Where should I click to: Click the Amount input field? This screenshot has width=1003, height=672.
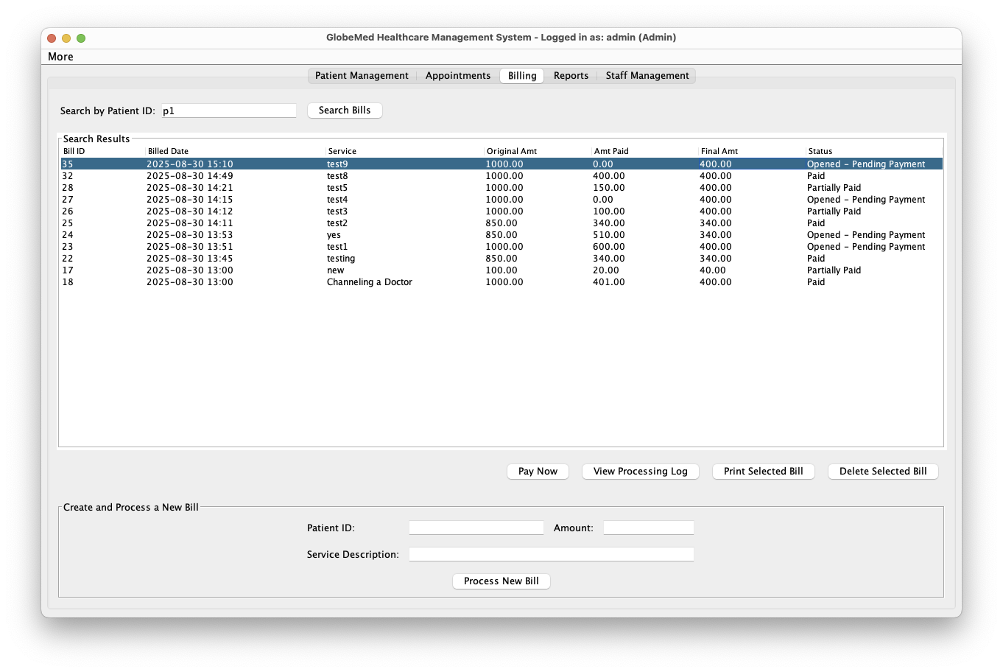coord(648,528)
